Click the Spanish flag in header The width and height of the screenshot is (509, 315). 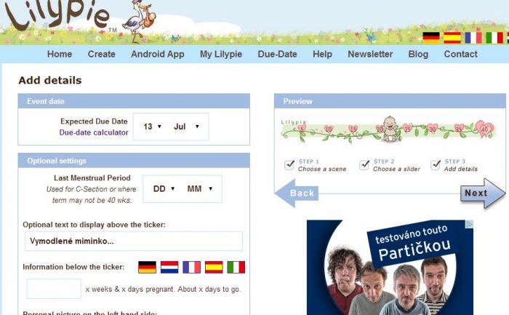pos(452,38)
